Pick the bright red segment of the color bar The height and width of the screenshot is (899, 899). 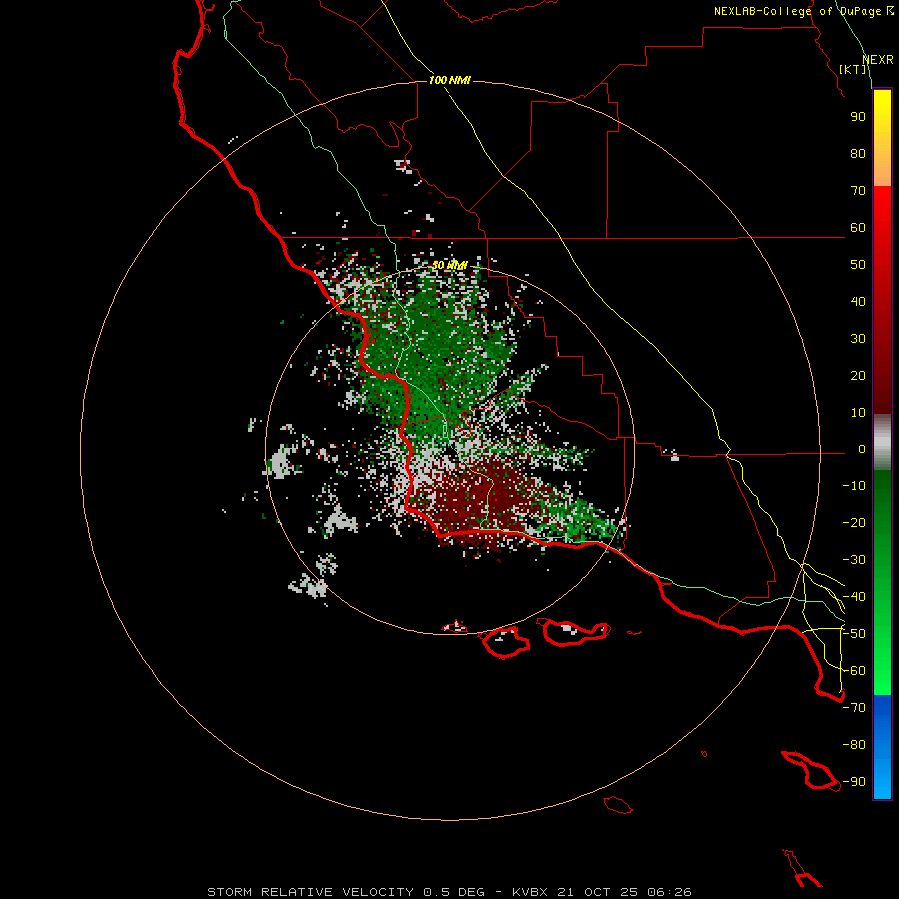tap(882, 230)
